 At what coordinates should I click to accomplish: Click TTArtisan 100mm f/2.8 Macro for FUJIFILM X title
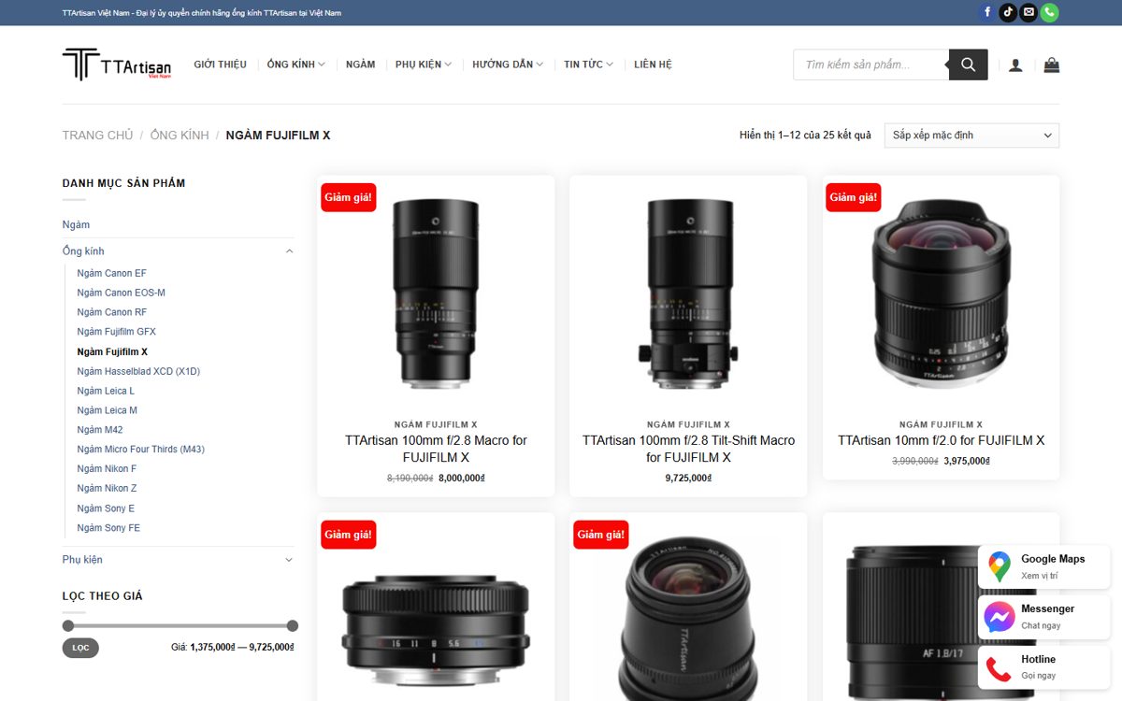tap(436, 450)
